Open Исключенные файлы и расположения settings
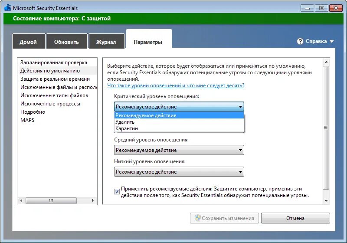The image size is (347, 243). point(57,87)
